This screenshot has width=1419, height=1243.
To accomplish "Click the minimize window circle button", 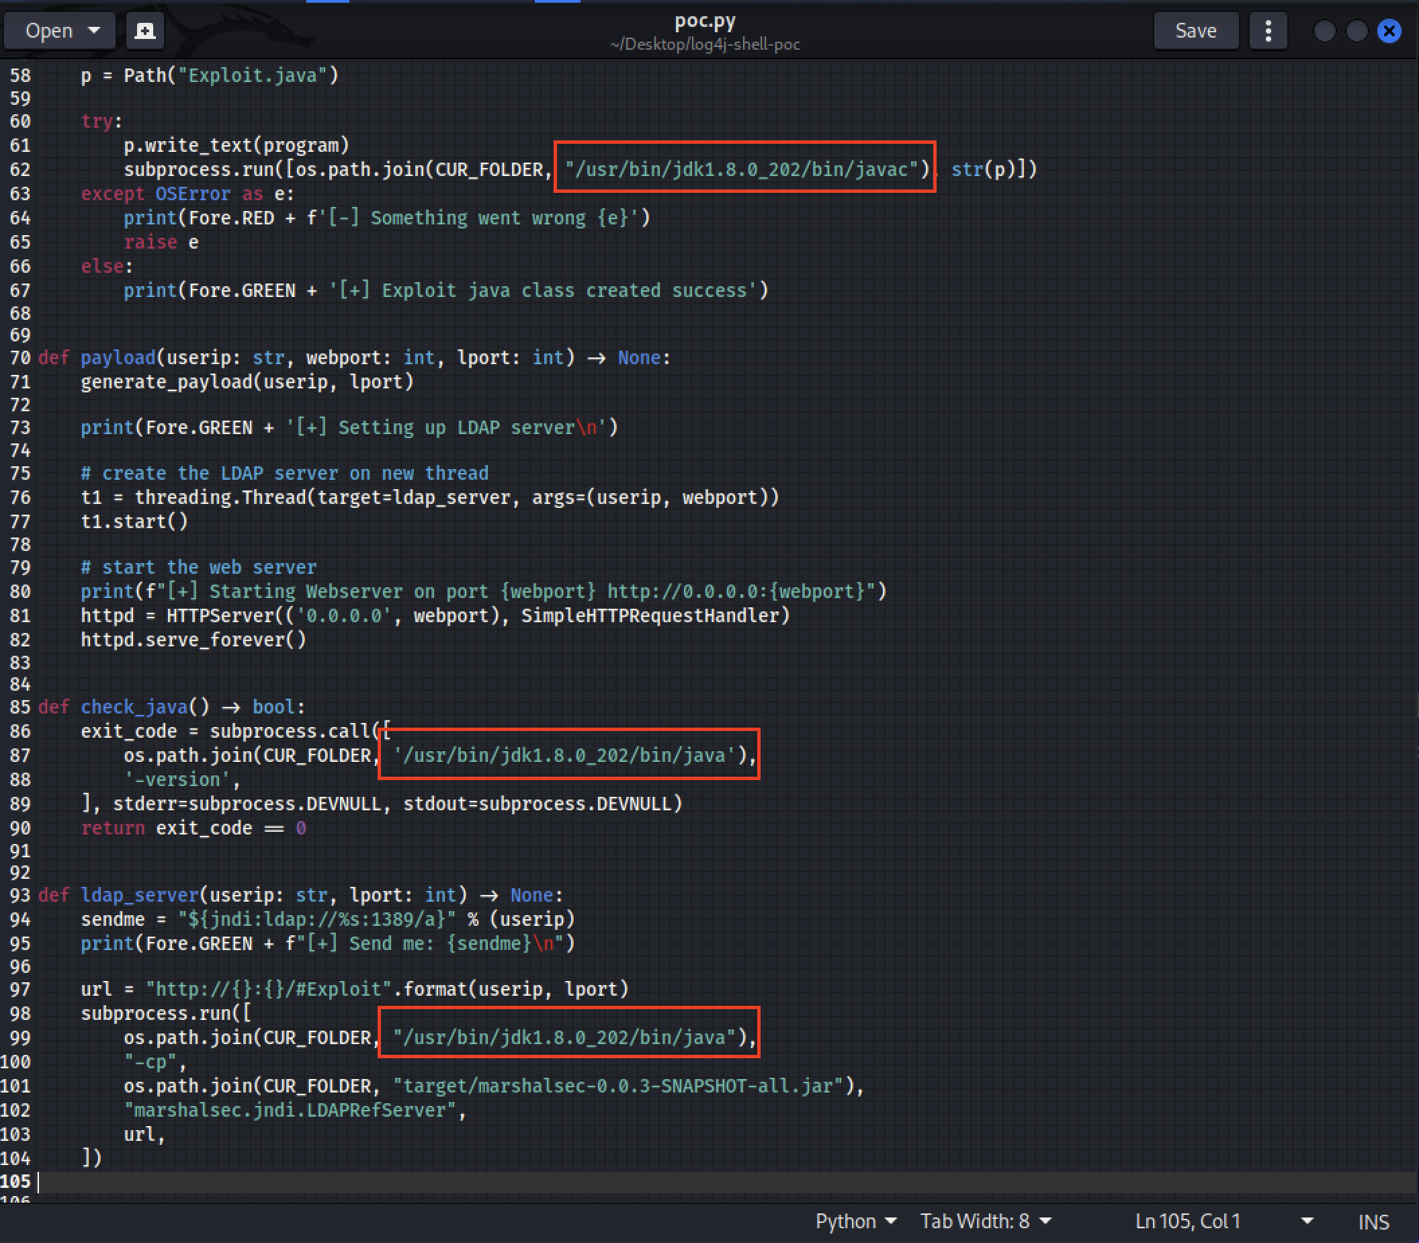I will [x=1324, y=31].
